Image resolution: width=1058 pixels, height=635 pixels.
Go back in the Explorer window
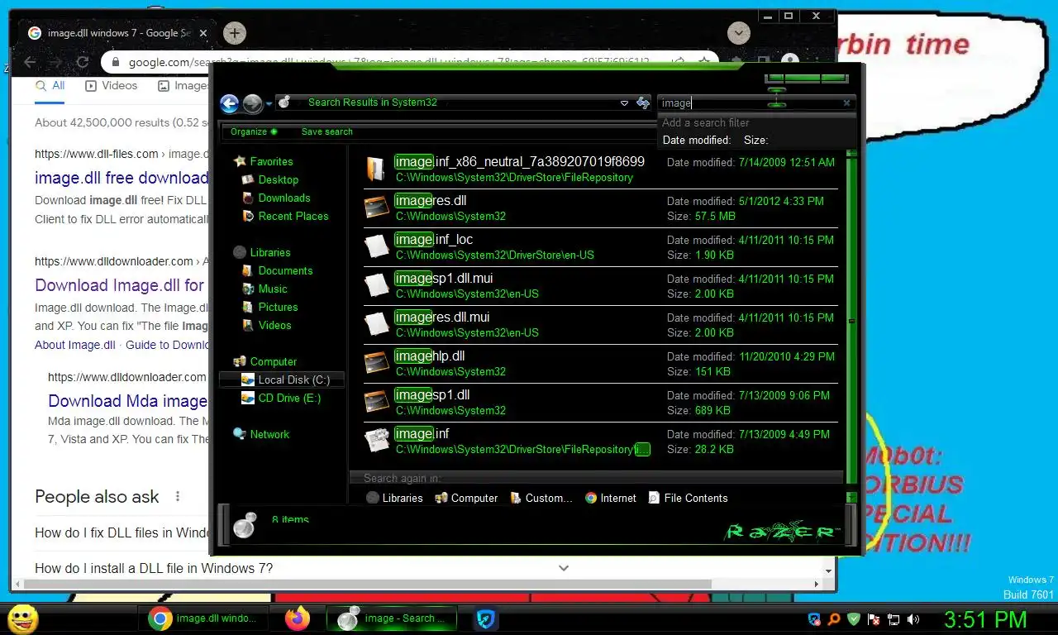[x=230, y=103]
